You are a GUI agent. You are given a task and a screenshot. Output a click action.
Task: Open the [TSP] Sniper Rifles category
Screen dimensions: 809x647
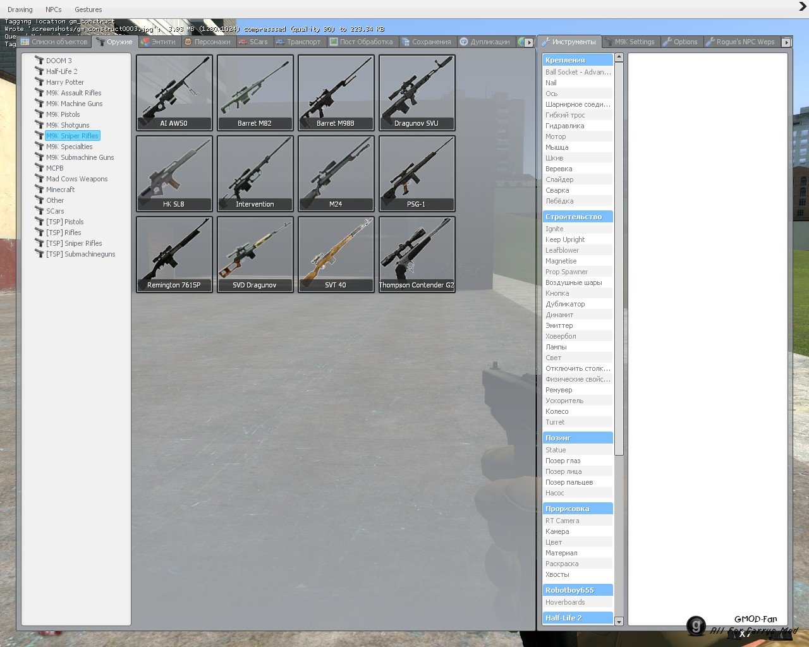(x=74, y=243)
